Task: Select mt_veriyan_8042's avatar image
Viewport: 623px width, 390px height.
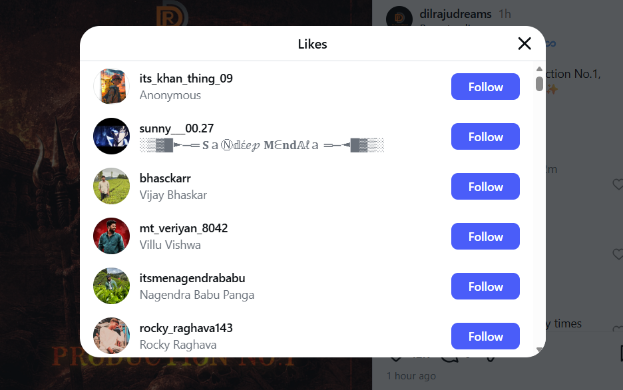Action: (x=111, y=236)
